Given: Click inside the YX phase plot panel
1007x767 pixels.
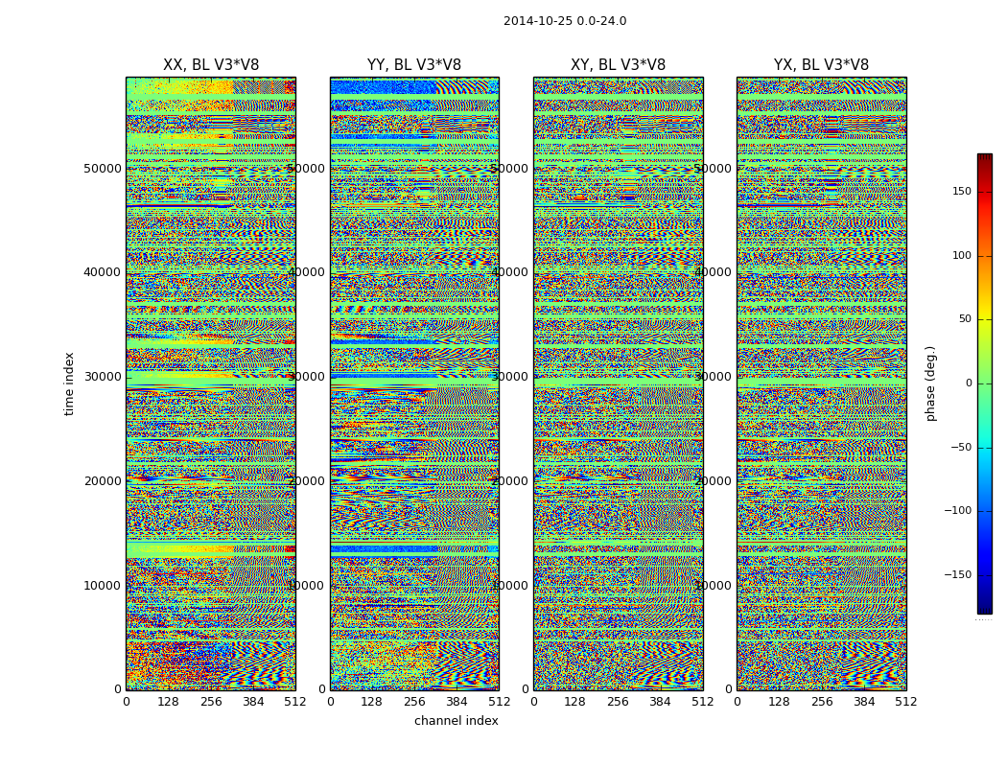Looking at the screenshot, I should tap(821, 383).
